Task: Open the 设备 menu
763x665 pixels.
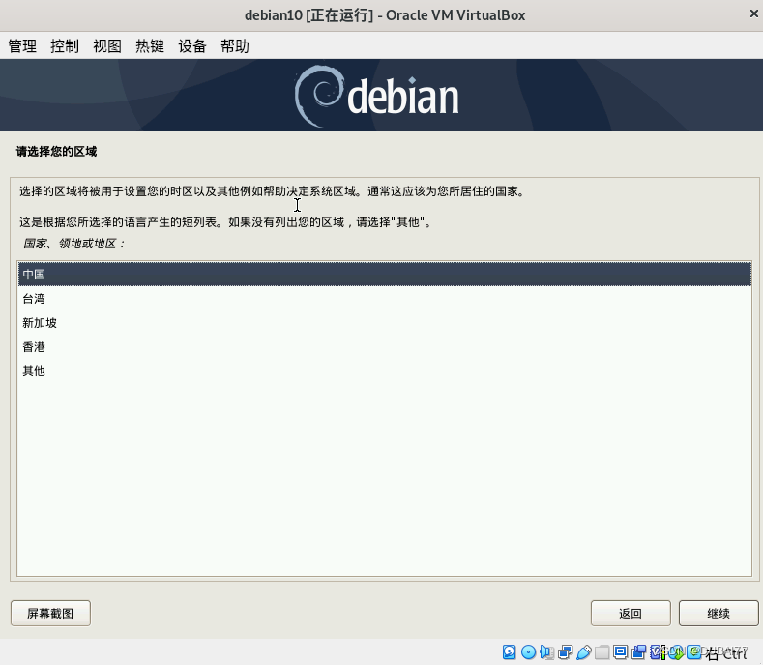Action: coord(192,46)
